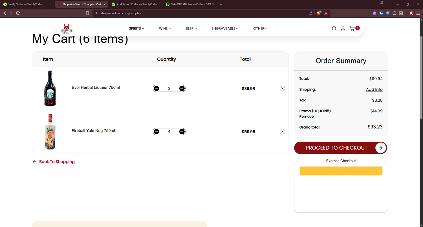Open the red X profile extension icon
This screenshot has width=423, height=227.
tap(411, 13)
